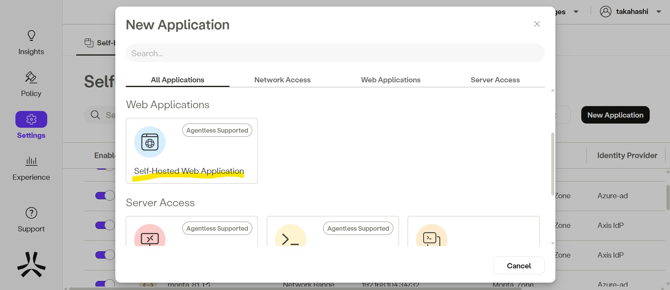Expand the dropdown arrow left of user profile
The image size is (670, 290).
[x=576, y=12]
